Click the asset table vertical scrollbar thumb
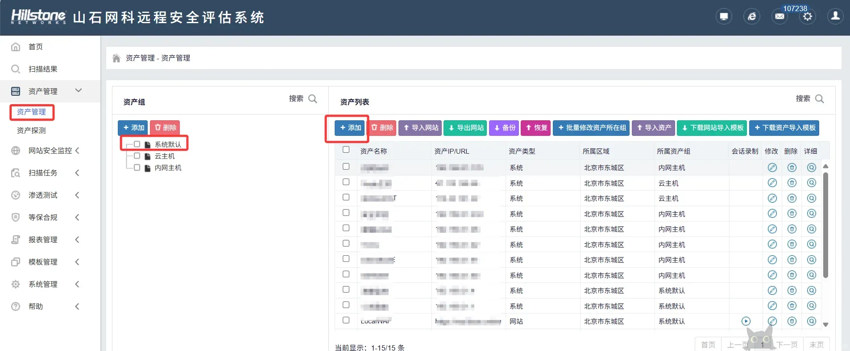Screen dimensions: 850x351 pyautogui.click(x=825, y=225)
